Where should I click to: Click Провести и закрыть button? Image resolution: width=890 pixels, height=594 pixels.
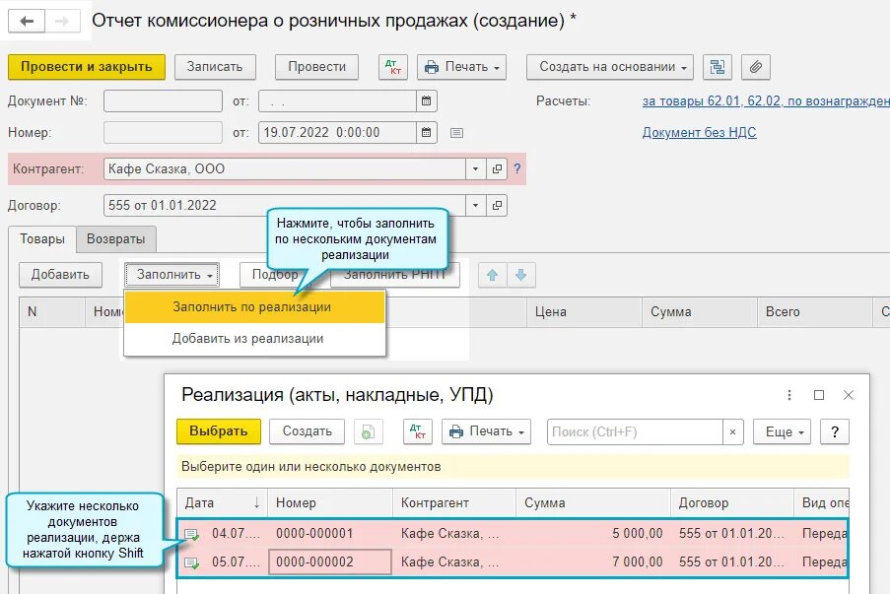(x=87, y=67)
